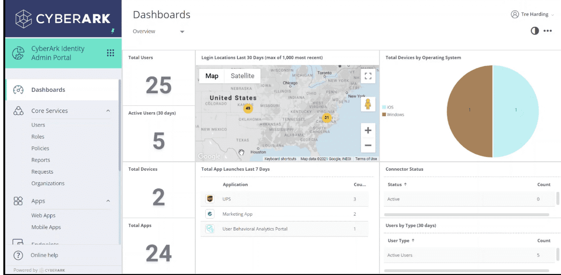Open Roles under Core Services

click(38, 137)
